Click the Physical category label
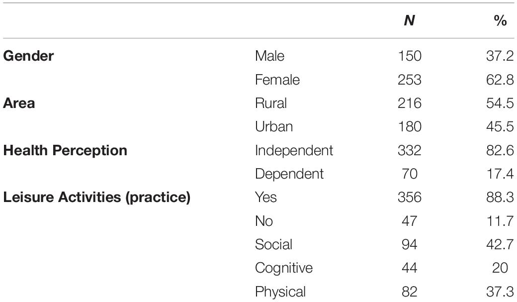The width and height of the screenshot is (517, 302). (280, 292)
